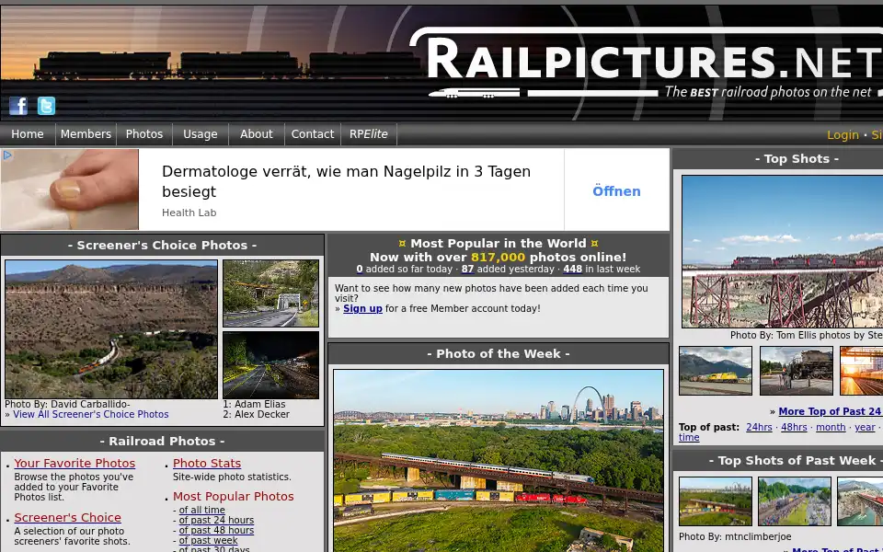Screen dimensions: 883x552
Task: Open most popular of all time
Action: coord(201,510)
